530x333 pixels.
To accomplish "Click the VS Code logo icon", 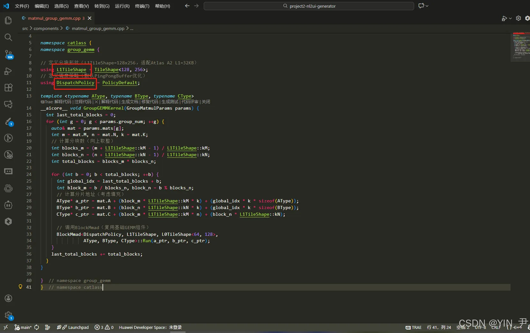I will [6, 6].
